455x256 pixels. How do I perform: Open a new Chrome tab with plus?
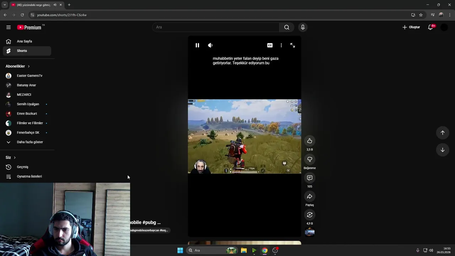(69, 5)
